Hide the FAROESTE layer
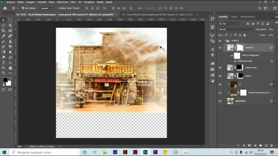 pos(220,101)
